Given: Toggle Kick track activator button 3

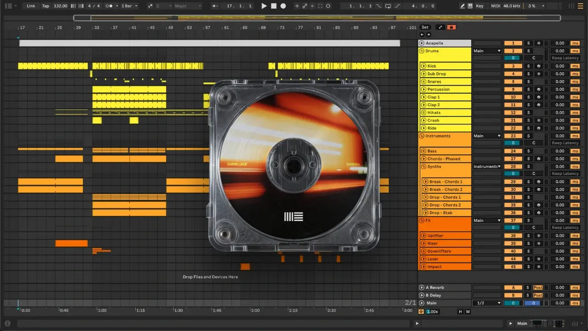Looking at the screenshot, I should [513, 66].
